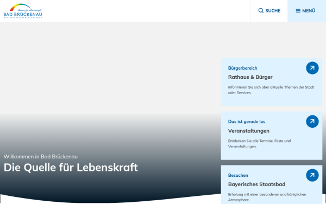
Task: Click the Besuchen label
Action: [238, 175]
